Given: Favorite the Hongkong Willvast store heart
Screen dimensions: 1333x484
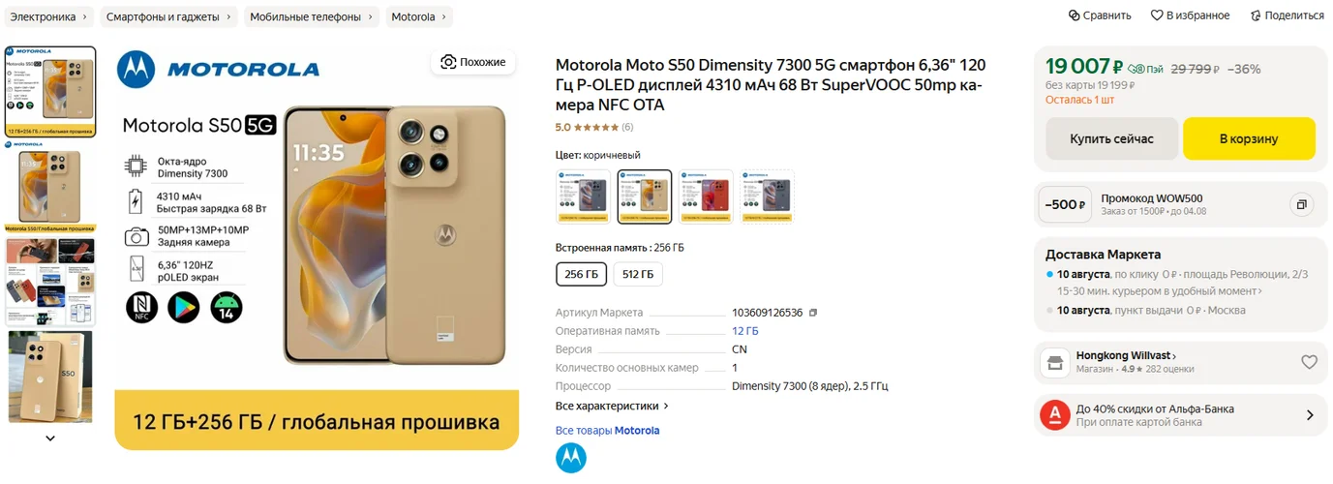Looking at the screenshot, I should click(1309, 362).
